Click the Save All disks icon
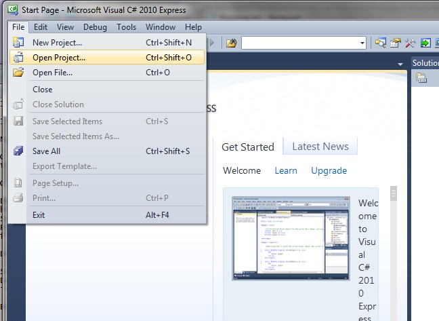Screen dimensions: 439x321 (x=18, y=151)
